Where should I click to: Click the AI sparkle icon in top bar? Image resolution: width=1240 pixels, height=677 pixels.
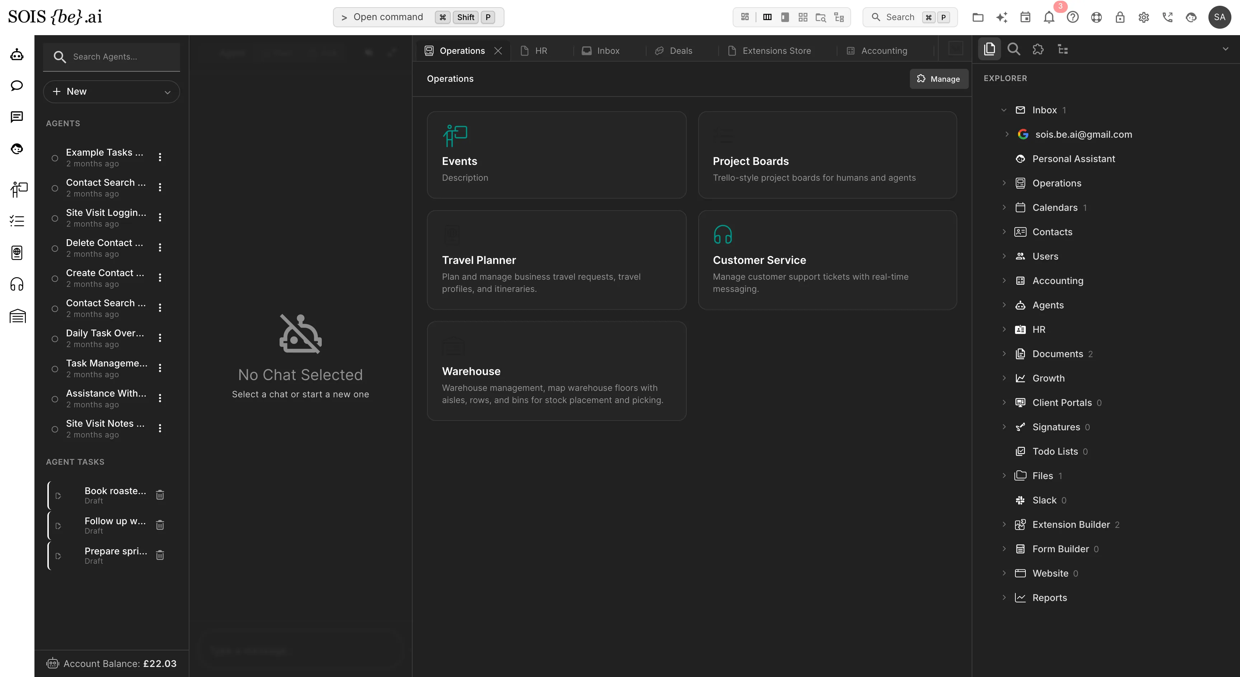[1002, 17]
